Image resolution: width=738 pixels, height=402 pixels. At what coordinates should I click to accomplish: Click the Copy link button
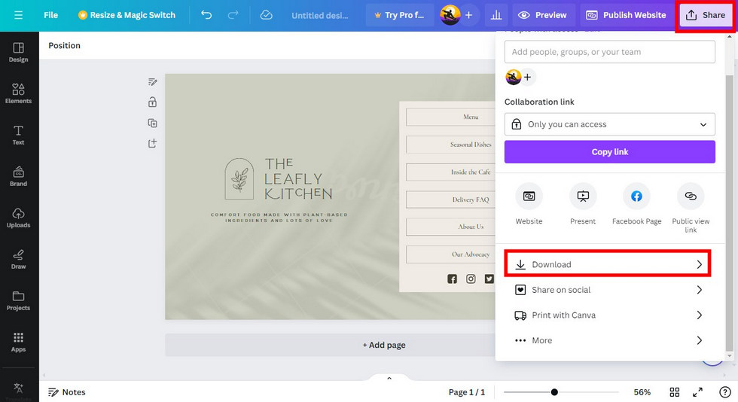tap(609, 151)
